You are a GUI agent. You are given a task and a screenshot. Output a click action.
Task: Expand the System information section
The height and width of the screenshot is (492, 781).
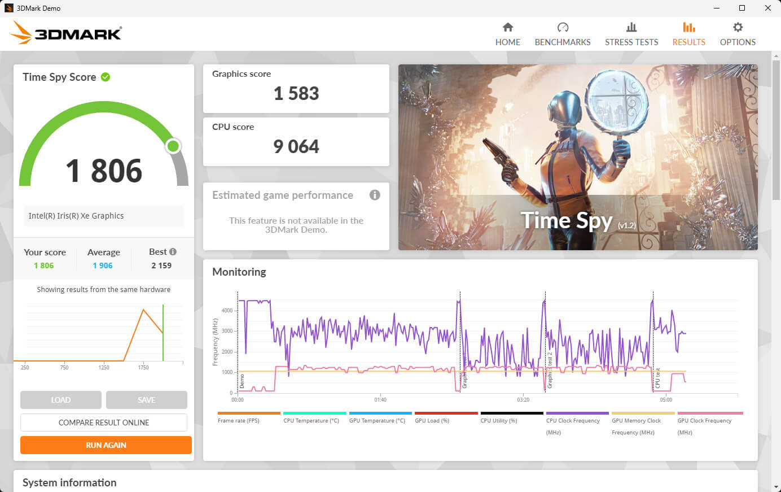coord(69,482)
